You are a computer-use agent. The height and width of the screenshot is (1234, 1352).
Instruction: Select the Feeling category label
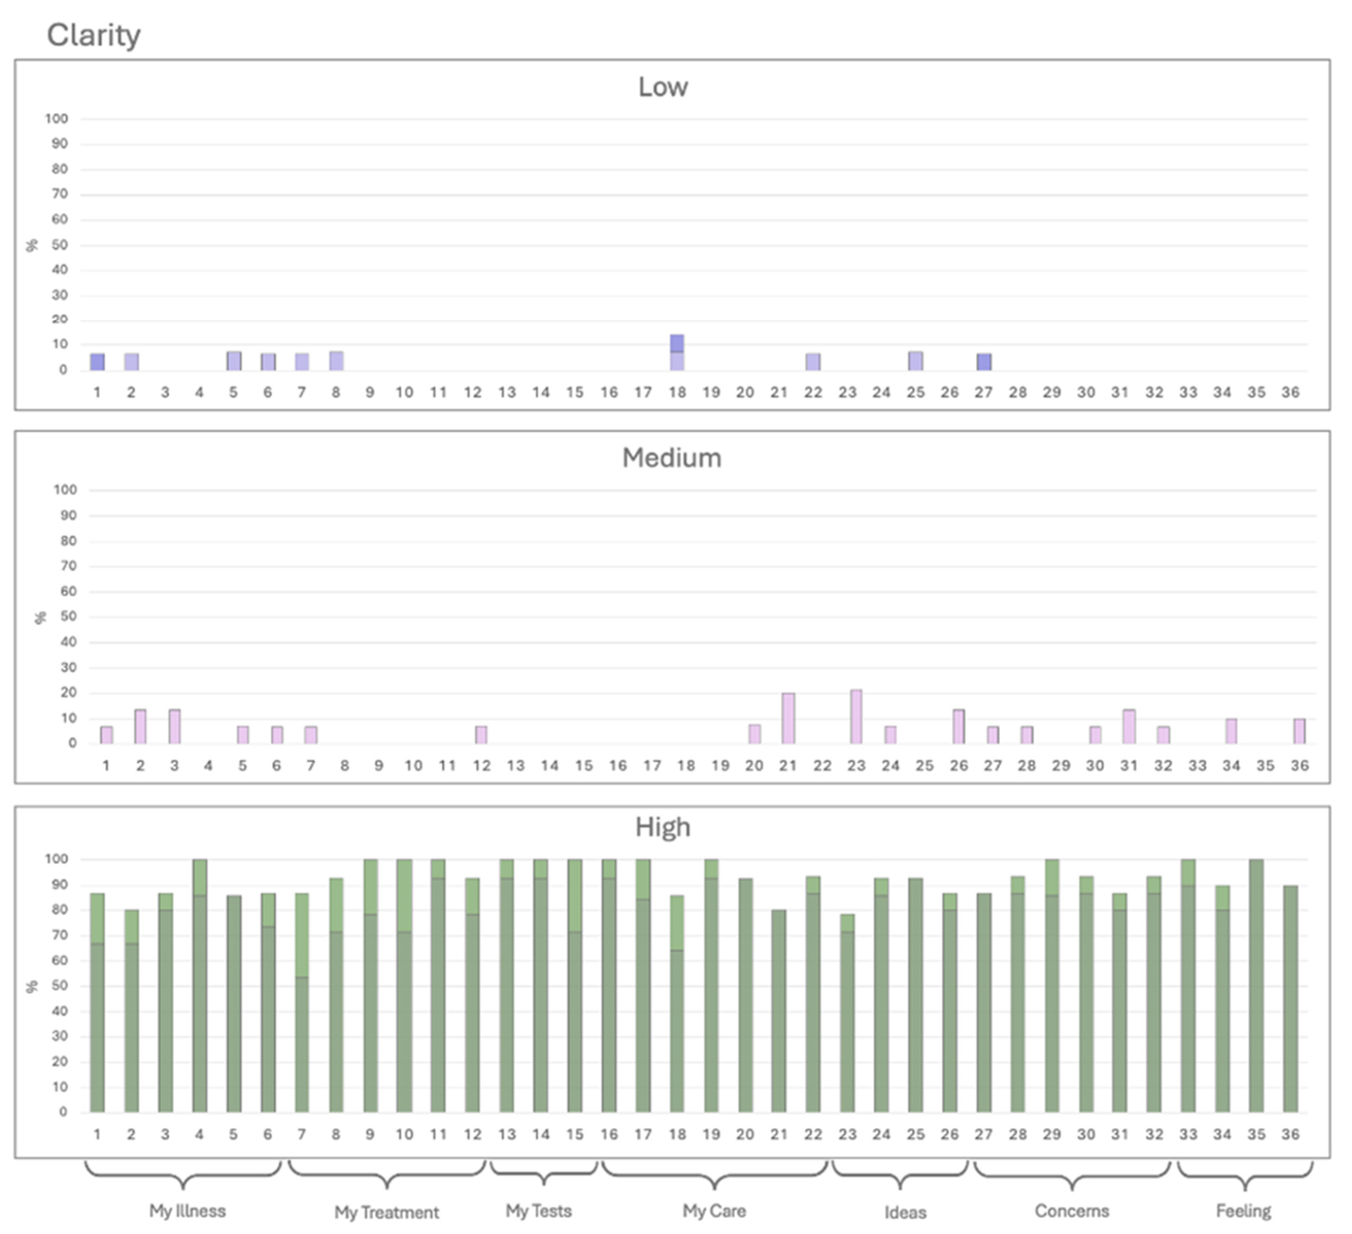1243,1211
